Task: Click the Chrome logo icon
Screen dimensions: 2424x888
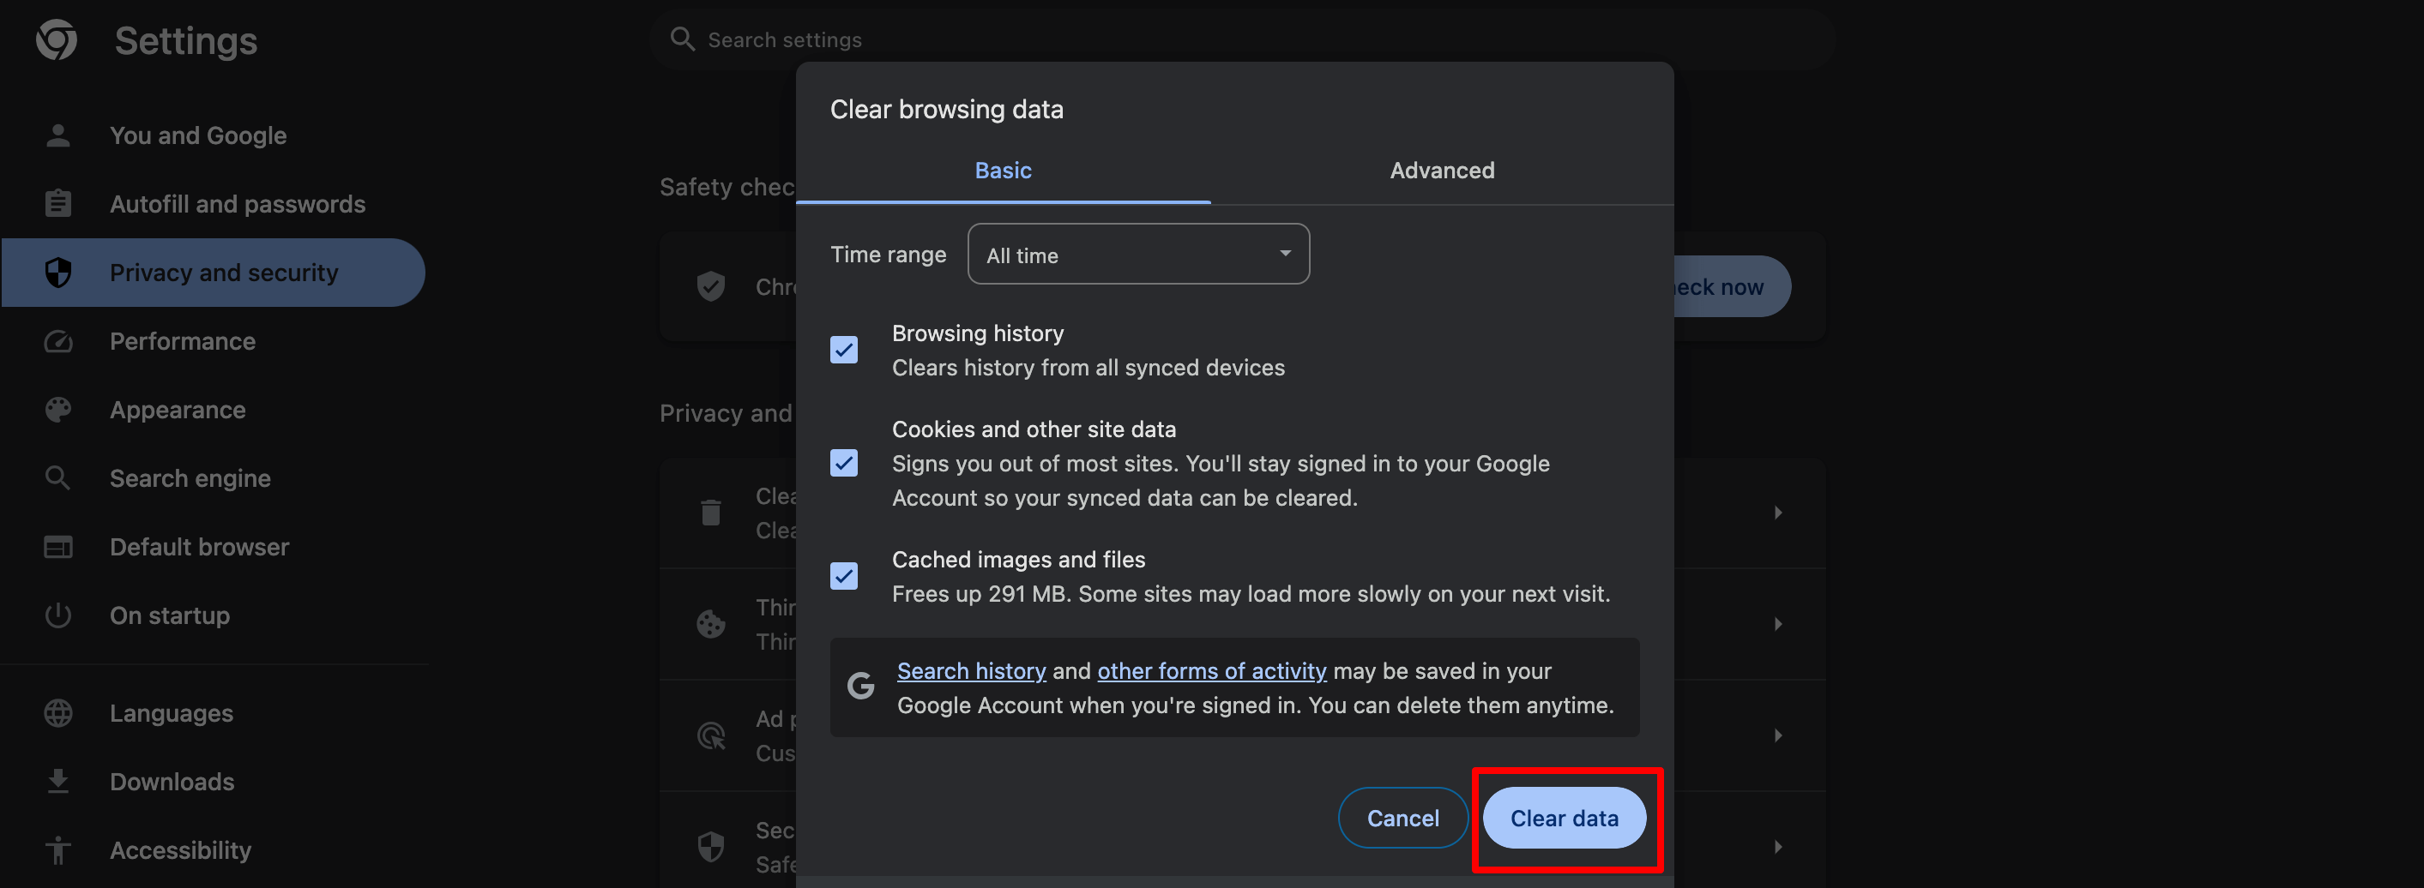Action: [x=57, y=40]
